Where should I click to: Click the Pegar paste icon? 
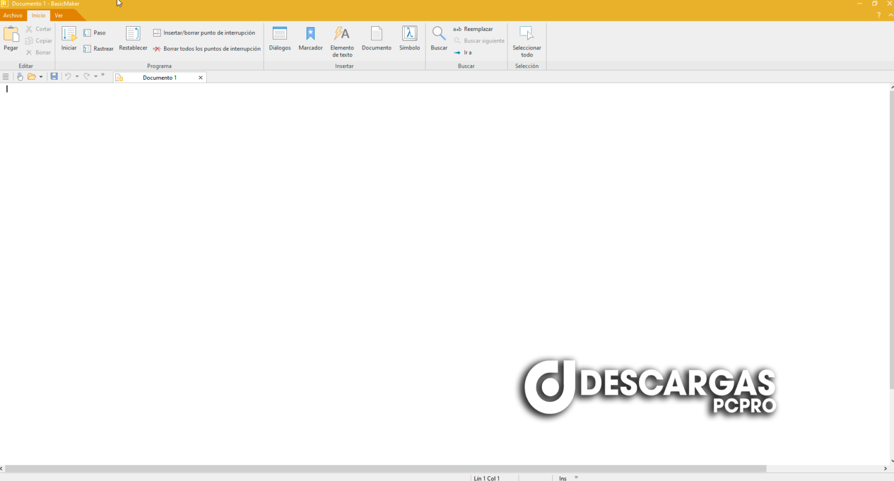11,34
